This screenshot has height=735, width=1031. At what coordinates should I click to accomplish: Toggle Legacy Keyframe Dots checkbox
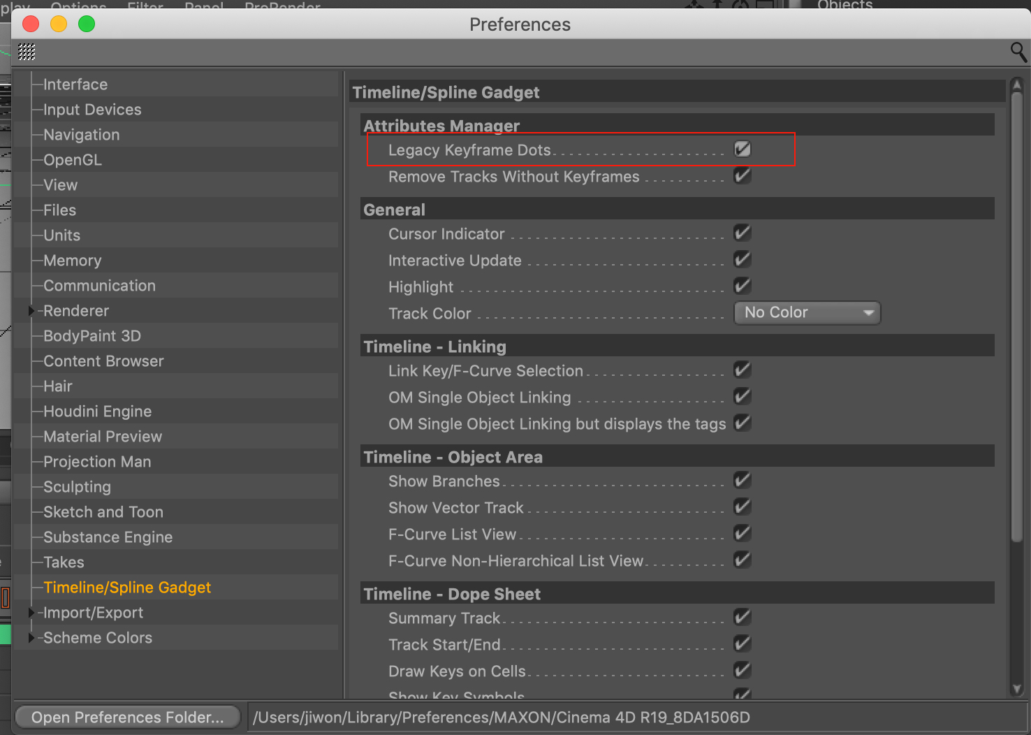click(x=742, y=149)
